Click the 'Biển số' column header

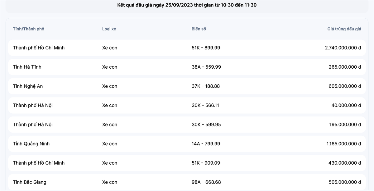[199, 29]
